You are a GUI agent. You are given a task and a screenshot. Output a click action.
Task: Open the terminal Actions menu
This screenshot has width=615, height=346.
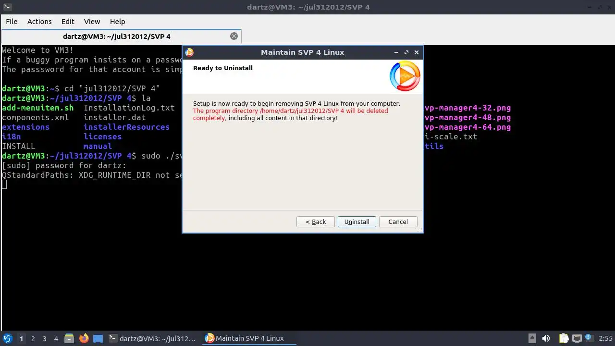(39, 21)
